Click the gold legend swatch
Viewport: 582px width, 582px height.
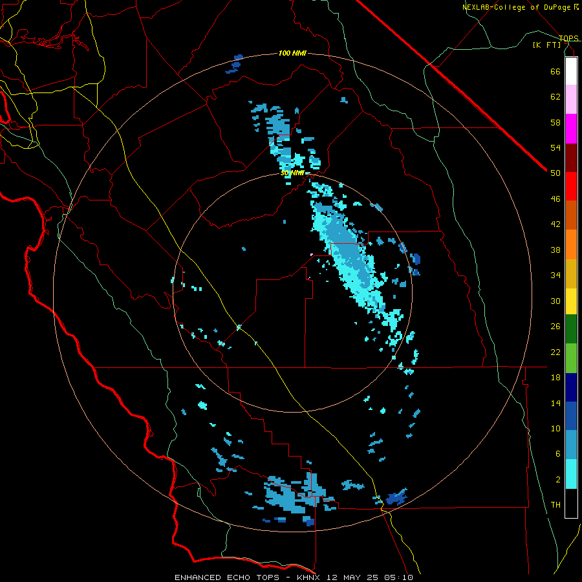571,274
